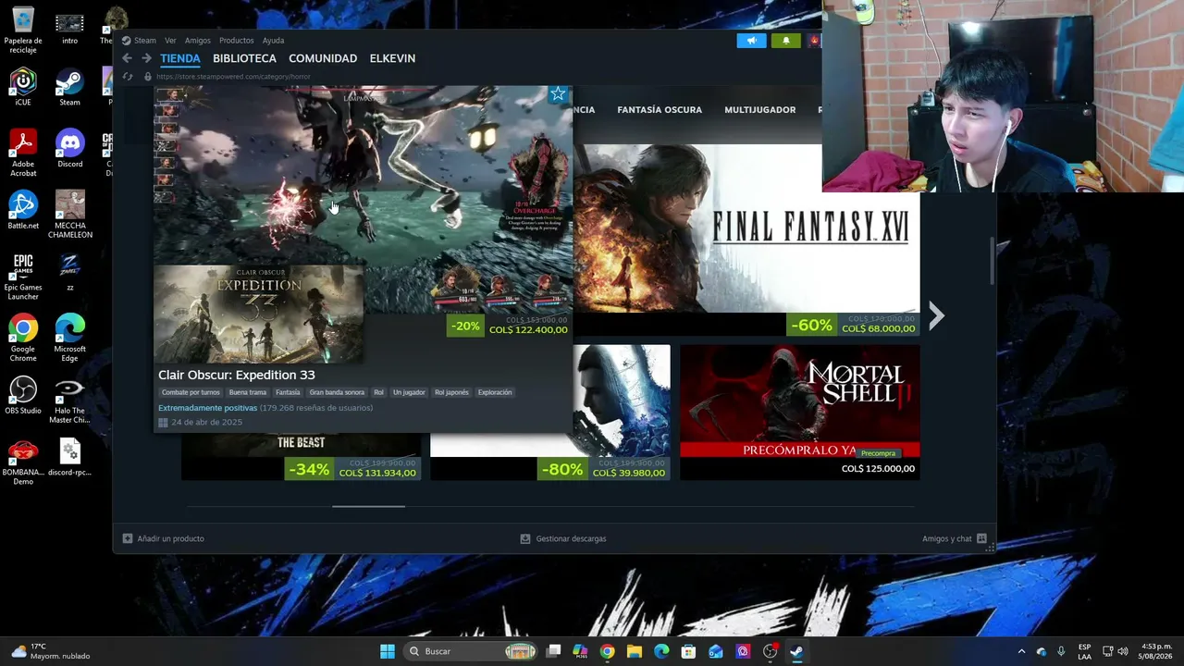Open Steam announcements megaphone button

point(751,41)
